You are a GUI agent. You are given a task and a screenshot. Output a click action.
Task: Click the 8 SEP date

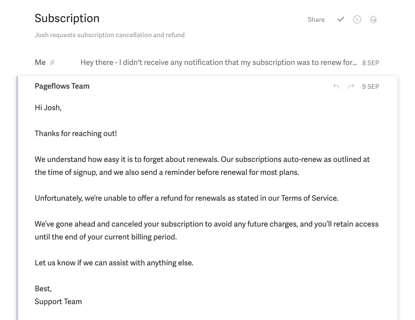click(371, 63)
